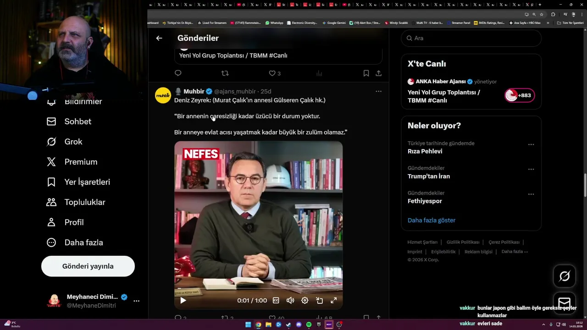Open the floating Grok button
The height and width of the screenshot is (330, 587).
click(x=565, y=276)
